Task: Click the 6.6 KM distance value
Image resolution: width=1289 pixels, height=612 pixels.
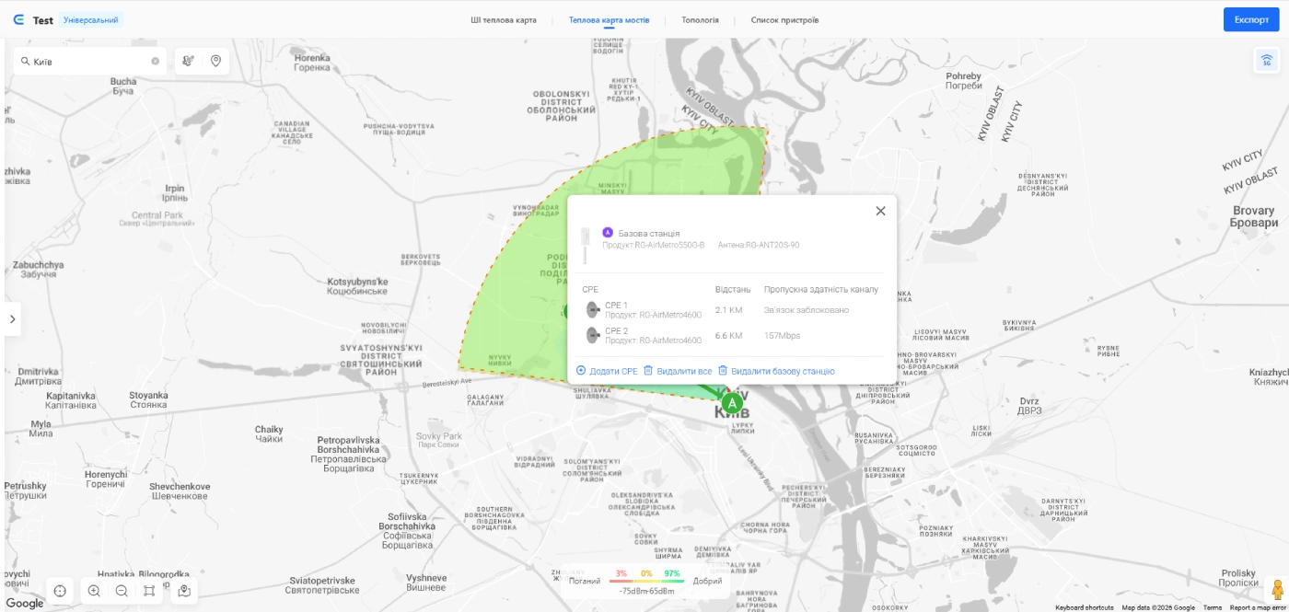Action: [x=728, y=338]
